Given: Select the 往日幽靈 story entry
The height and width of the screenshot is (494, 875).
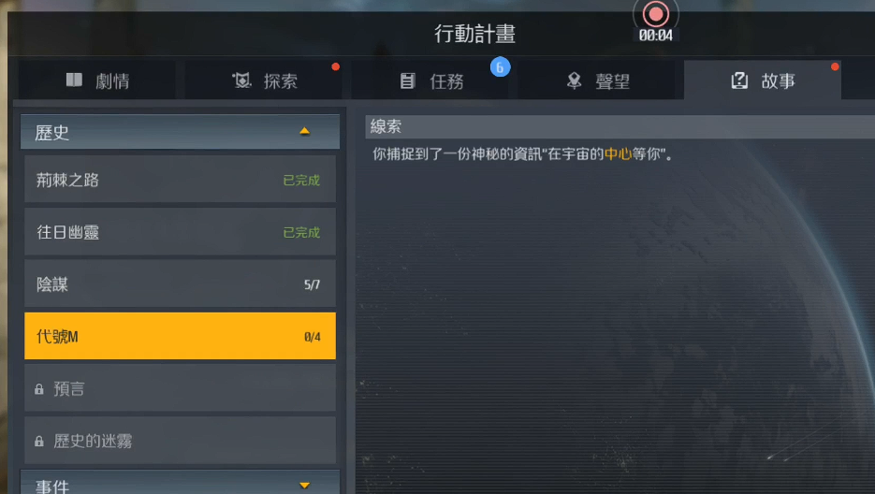Looking at the screenshot, I should click(180, 232).
